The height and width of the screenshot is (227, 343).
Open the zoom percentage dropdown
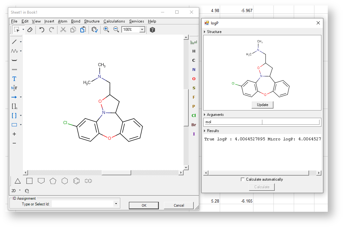coord(142,30)
